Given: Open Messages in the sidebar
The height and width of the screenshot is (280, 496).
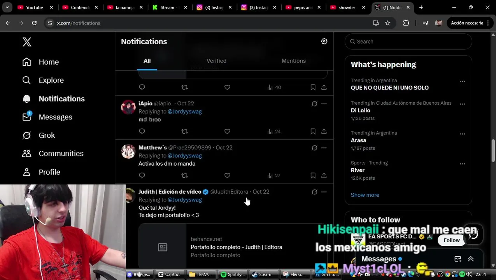Looking at the screenshot, I should [47, 117].
